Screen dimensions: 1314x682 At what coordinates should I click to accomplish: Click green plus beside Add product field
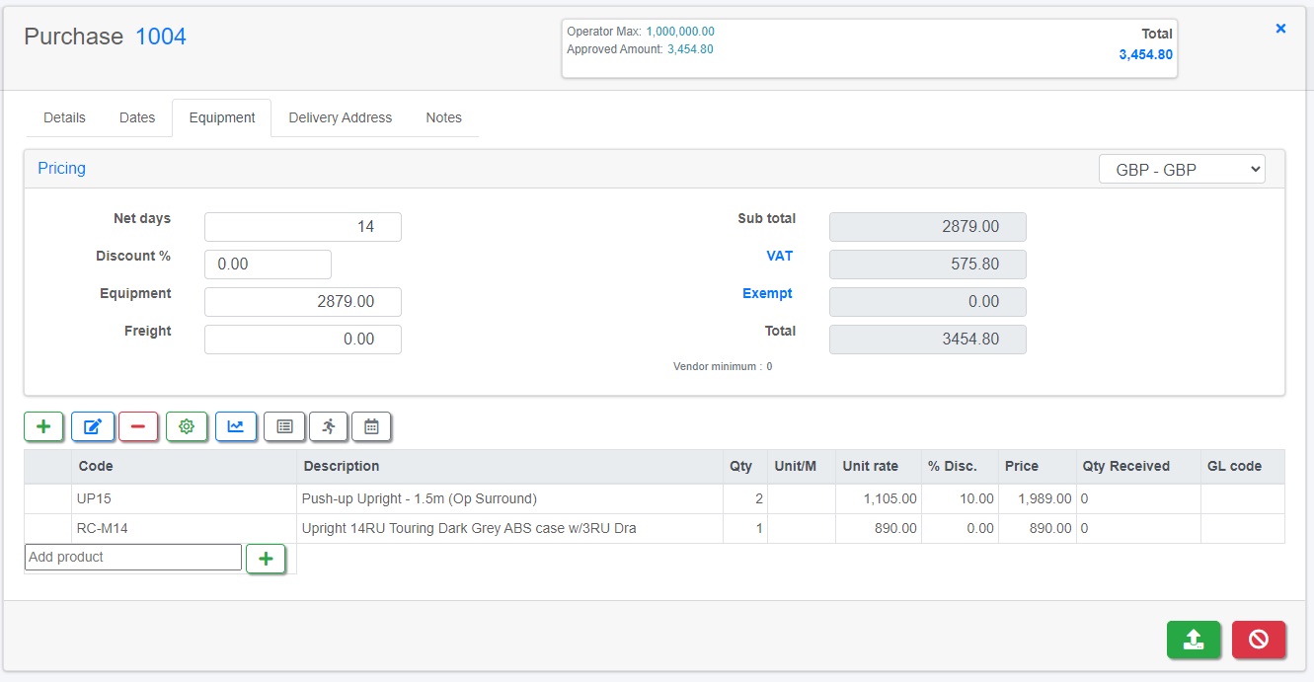click(x=266, y=559)
